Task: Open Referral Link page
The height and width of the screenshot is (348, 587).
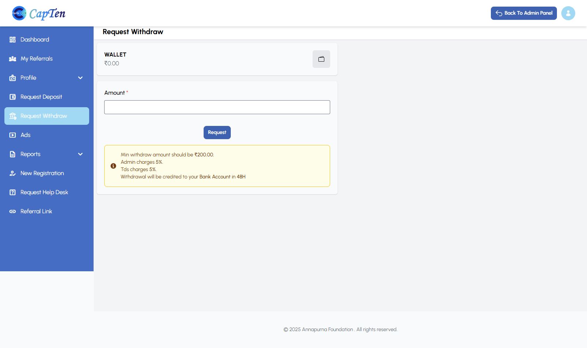Action: pyautogui.click(x=47, y=211)
